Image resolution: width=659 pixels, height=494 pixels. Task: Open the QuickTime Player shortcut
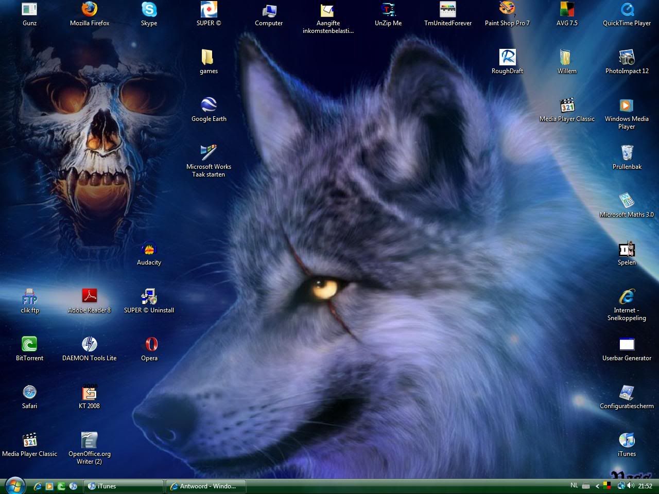point(627,14)
